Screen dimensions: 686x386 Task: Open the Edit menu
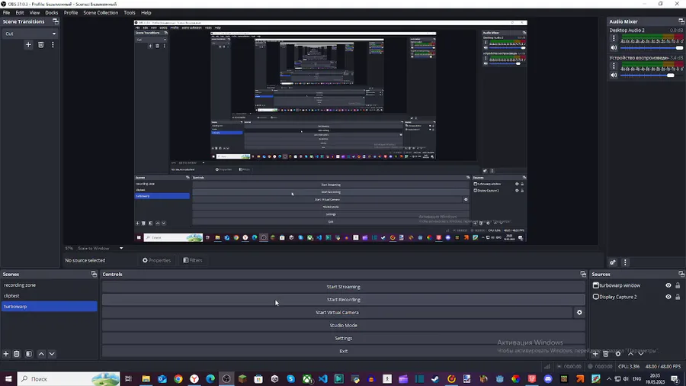click(x=20, y=13)
